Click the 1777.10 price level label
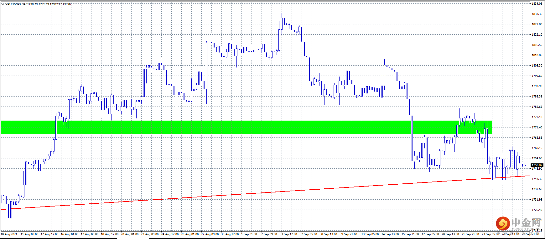The width and height of the screenshot is (545, 239). click(537, 117)
